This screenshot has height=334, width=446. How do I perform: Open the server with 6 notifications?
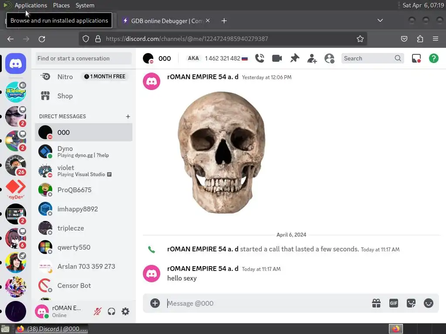tap(16, 238)
